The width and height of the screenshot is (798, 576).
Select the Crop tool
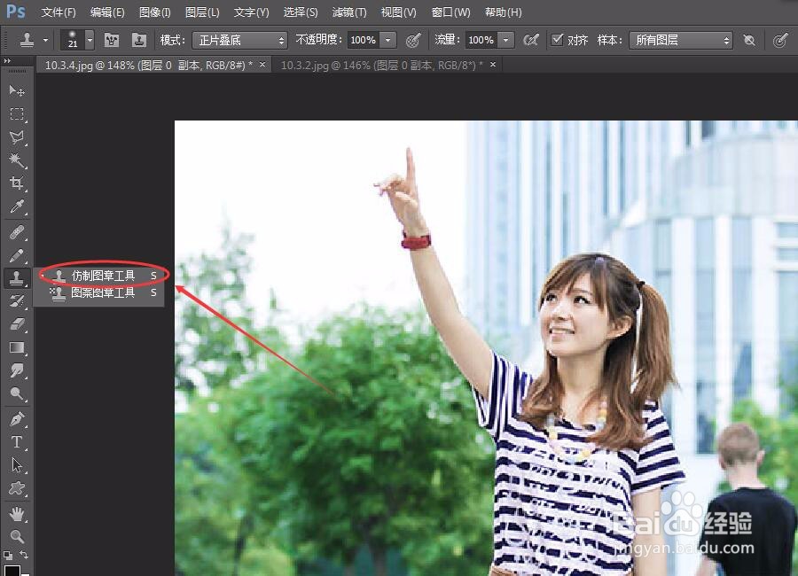[x=16, y=183]
